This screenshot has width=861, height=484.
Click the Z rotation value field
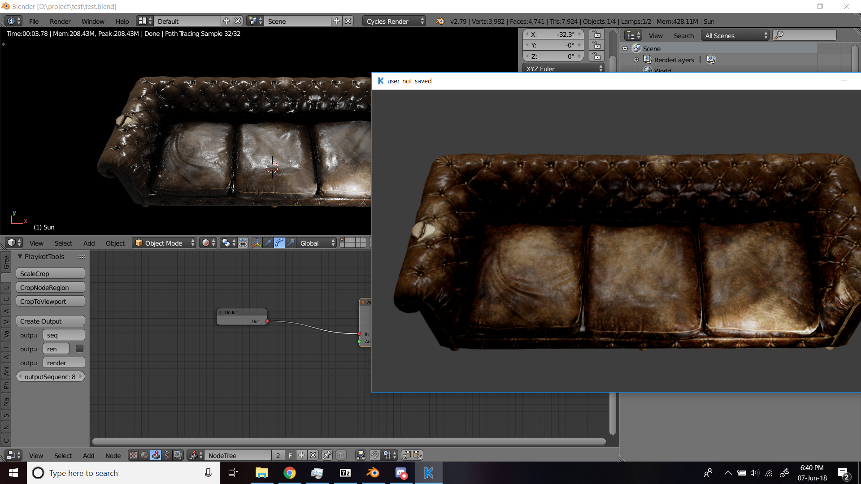(553, 56)
